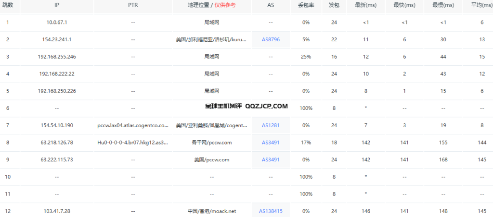Click the 最慢(ms) column header
Viewport: 493px width, 217px height.
pos(443,5)
